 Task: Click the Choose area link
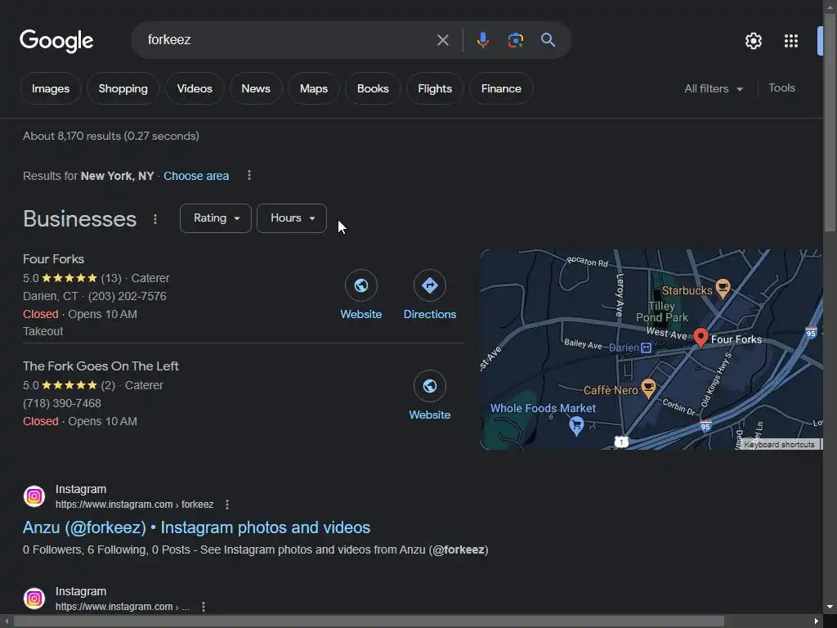tap(196, 176)
